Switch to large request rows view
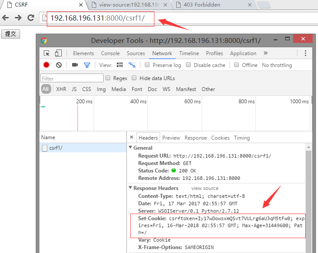 pos(120,65)
